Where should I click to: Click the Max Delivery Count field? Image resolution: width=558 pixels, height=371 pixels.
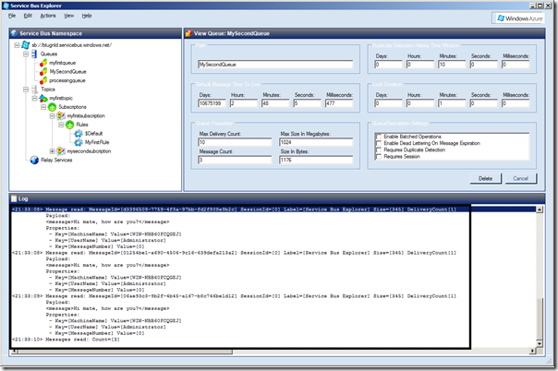235,143
